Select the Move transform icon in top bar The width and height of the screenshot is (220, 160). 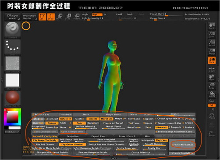pyautogui.click(x=59, y=17)
